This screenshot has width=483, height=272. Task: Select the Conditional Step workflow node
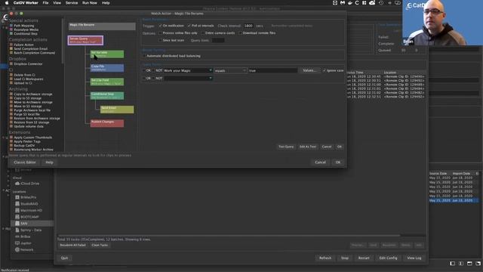pos(107,96)
